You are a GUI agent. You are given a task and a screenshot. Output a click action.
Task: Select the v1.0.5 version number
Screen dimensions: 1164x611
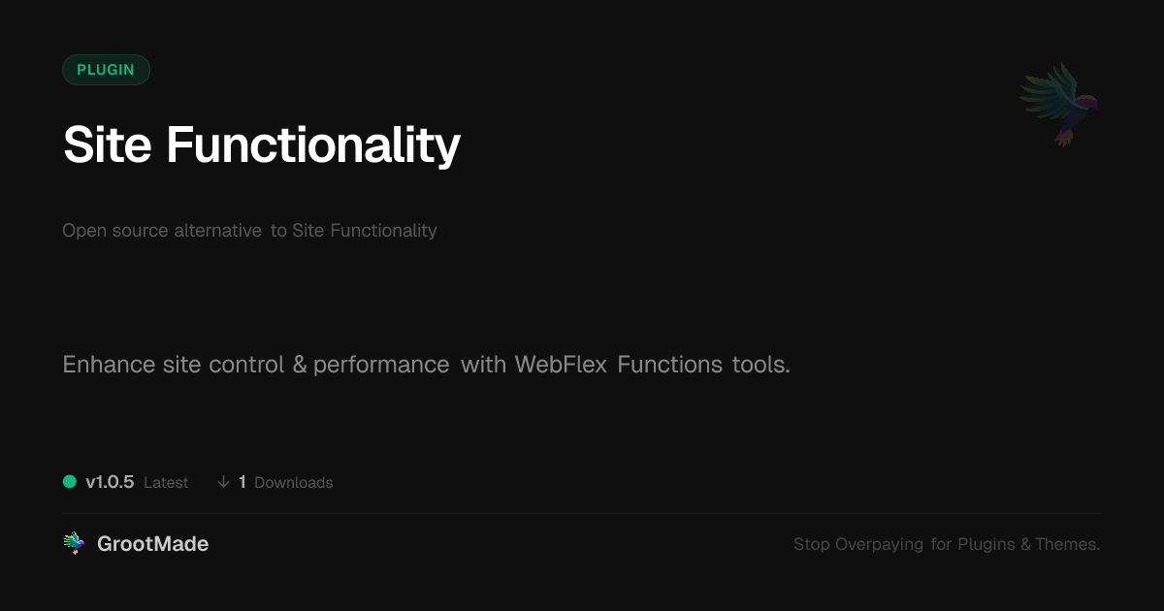point(110,482)
